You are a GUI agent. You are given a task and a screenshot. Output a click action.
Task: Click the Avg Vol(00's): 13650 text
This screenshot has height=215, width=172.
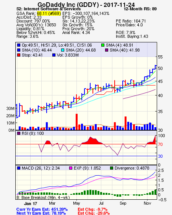(36, 25)
